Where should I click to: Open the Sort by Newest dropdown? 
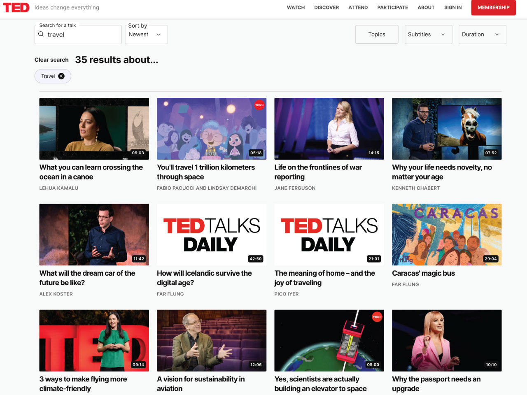pyautogui.click(x=146, y=35)
